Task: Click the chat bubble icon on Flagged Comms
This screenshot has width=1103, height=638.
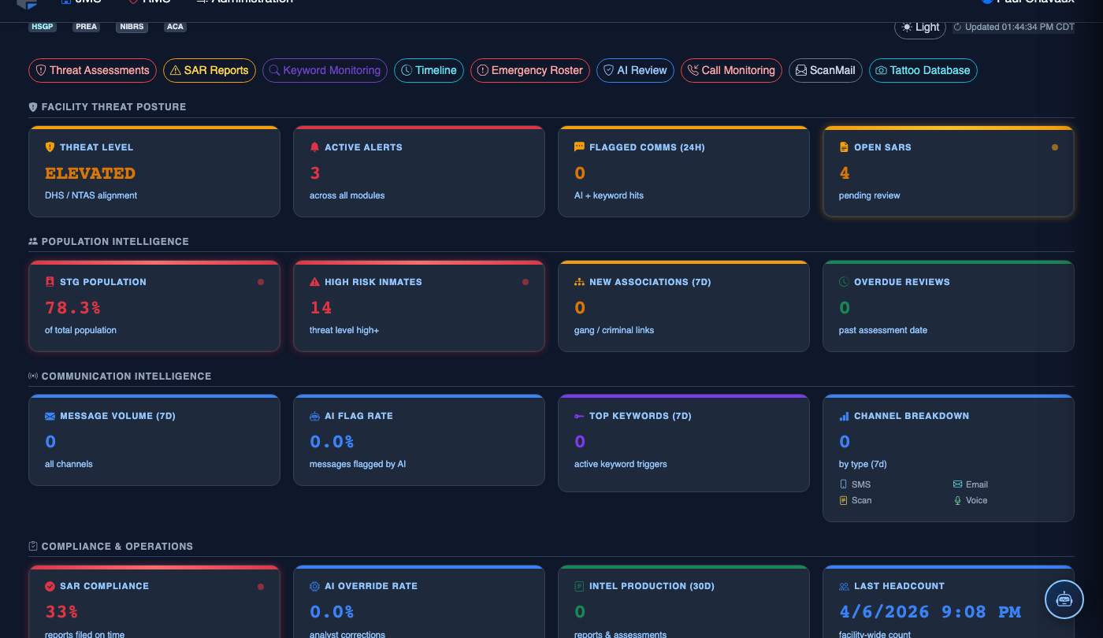Action: tap(579, 147)
